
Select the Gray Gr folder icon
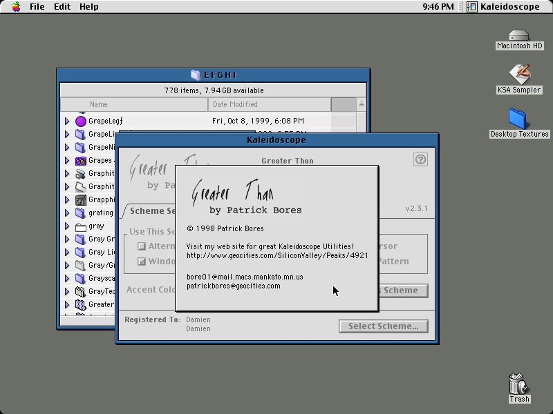[x=81, y=239]
